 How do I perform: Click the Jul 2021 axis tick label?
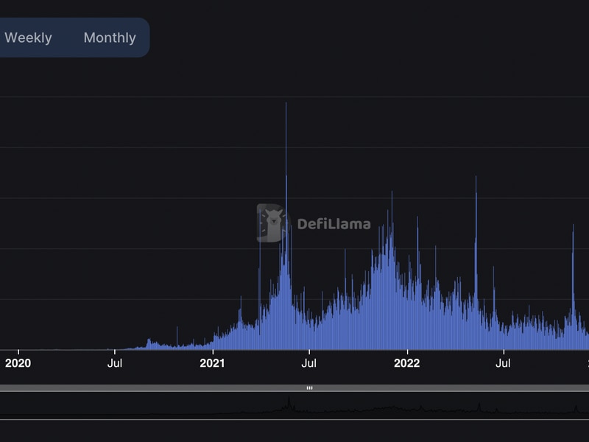click(310, 362)
